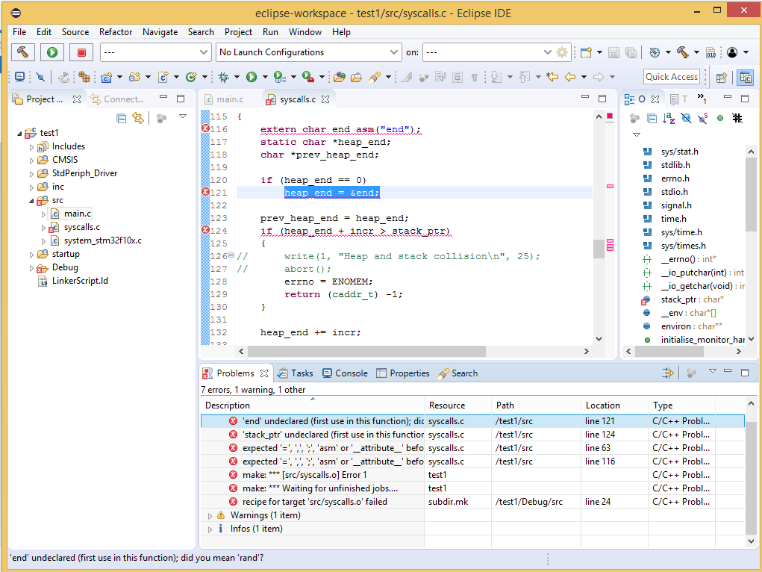762x572 pixels.
Task: Open the Window menu
Action: pyautogui.click(x=305, y=32)
